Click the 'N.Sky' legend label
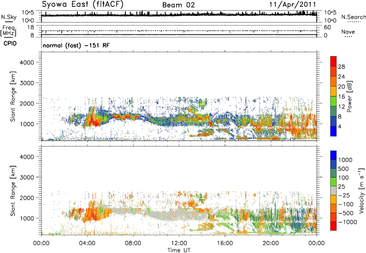The height and width of the screenshot is (253, 366). pyautogui.click(x=9, y=17)
